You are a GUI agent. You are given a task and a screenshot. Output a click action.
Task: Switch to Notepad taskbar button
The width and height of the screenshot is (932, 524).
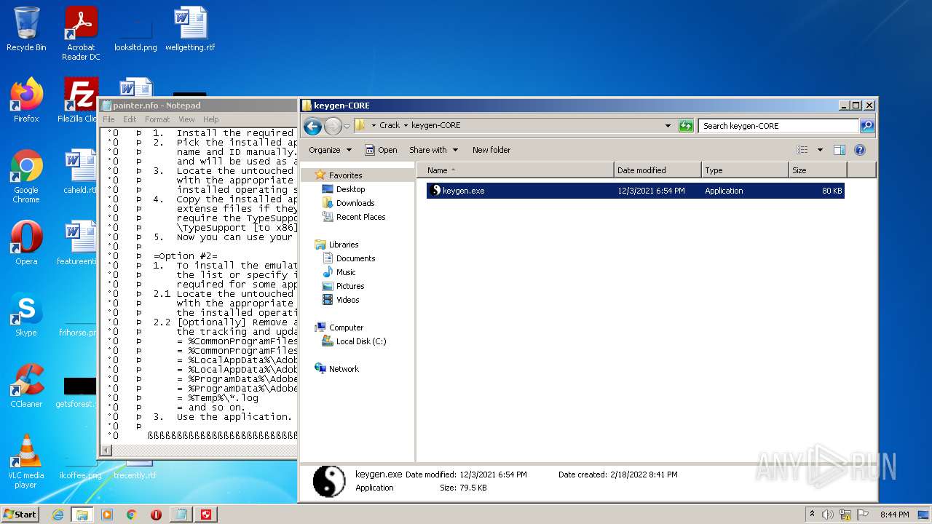click(181, 515)
